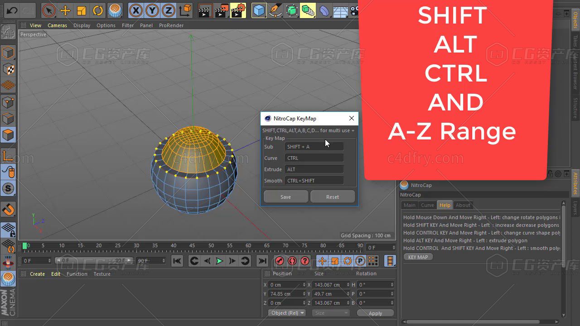
Task: Click the KEY MAP button
Action: click(418, 257)
